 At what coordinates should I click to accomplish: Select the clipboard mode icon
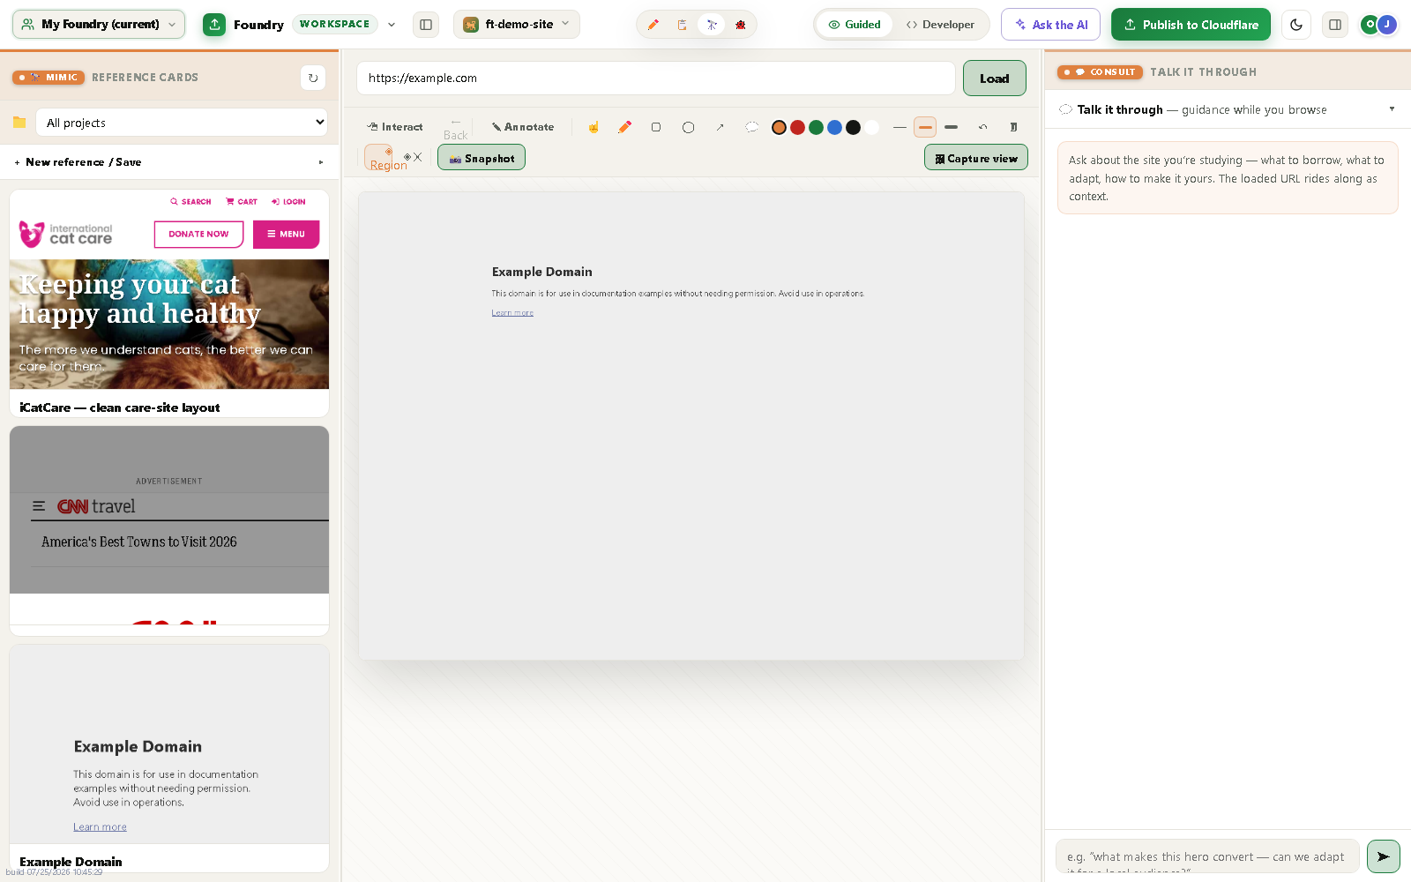click(x=682, y=25)
